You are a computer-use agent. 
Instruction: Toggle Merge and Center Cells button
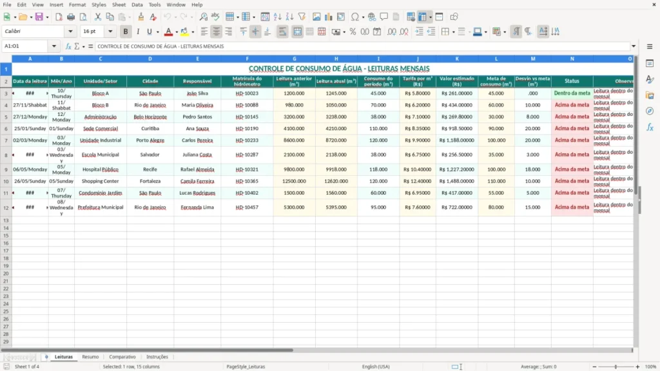coord(297,32)
